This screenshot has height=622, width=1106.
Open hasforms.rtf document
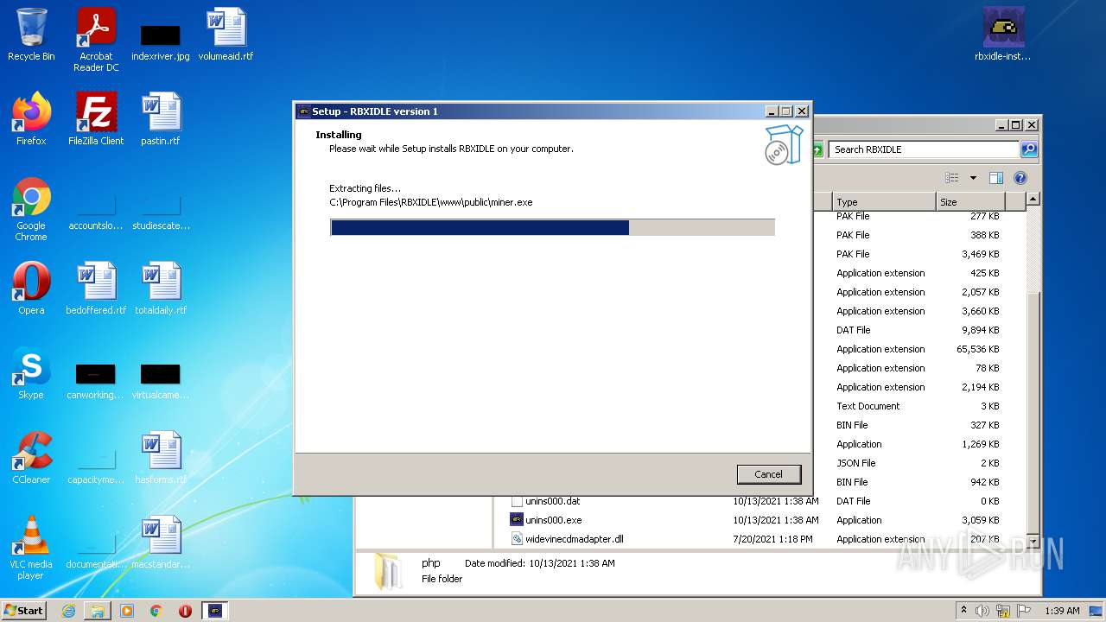pyautogui.click(x=161, y=458)
